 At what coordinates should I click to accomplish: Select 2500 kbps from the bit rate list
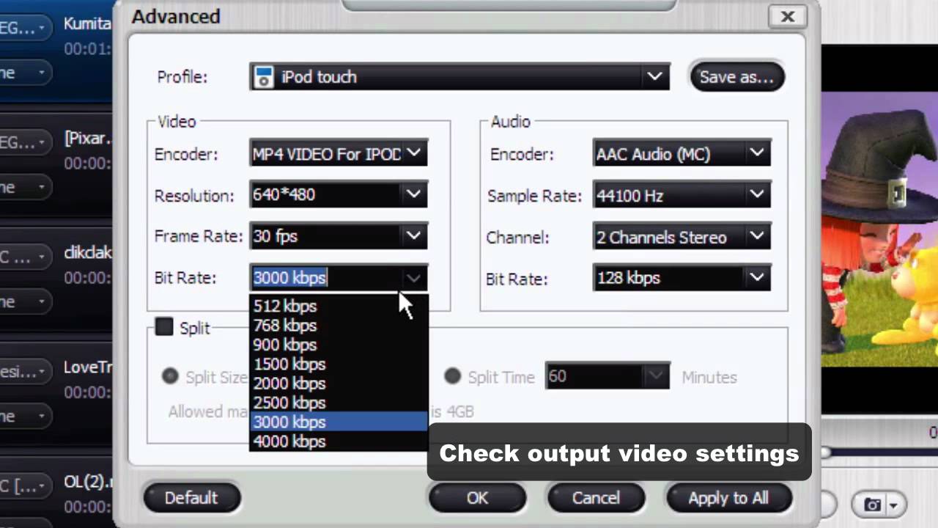339,403
